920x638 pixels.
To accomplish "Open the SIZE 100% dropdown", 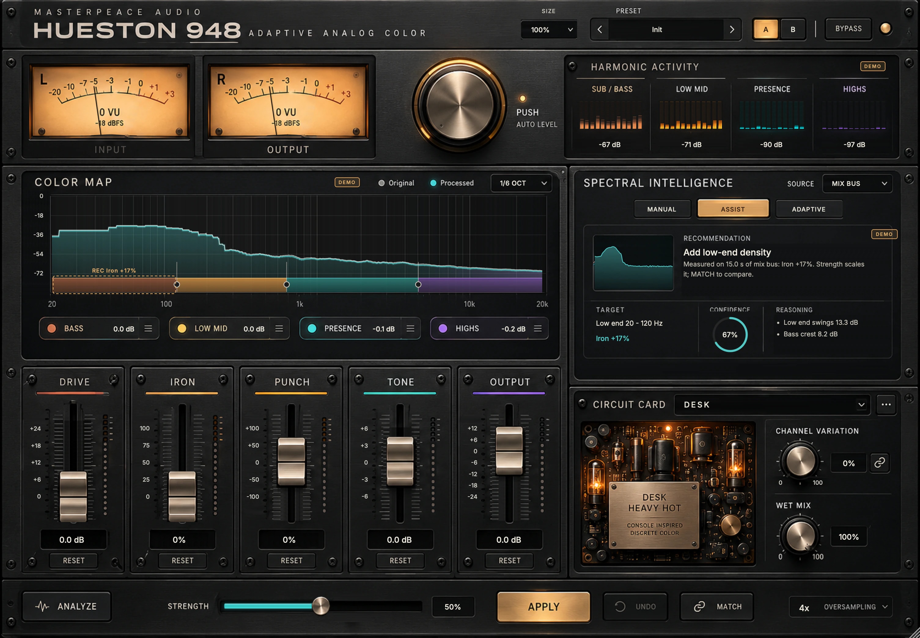I will click(549, 30).
